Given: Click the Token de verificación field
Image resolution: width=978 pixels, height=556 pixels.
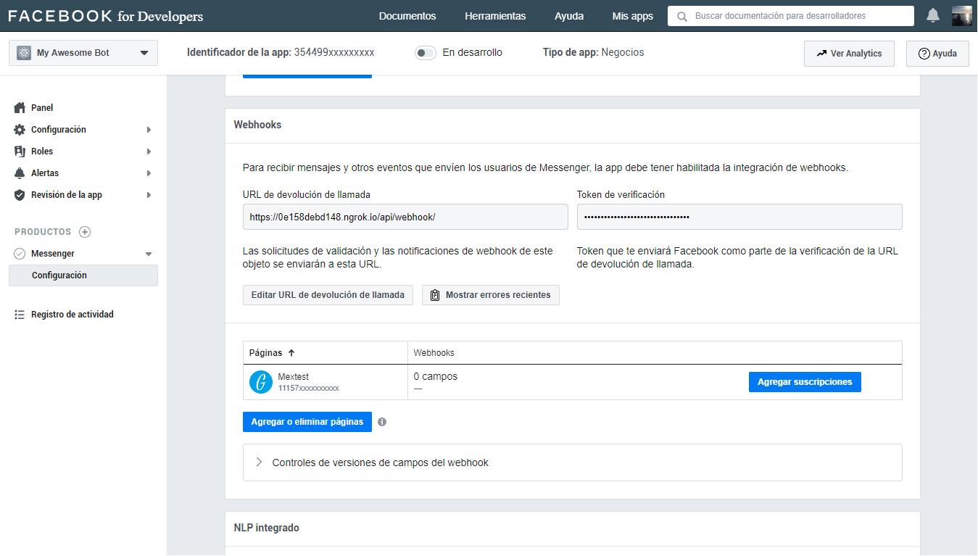Looking at the screenshot, I should point(739,217).
